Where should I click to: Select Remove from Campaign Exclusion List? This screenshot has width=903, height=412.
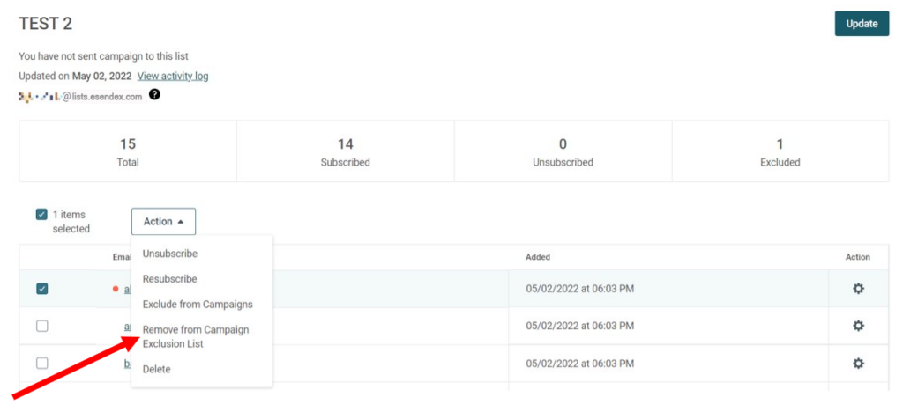coord(196,336)
